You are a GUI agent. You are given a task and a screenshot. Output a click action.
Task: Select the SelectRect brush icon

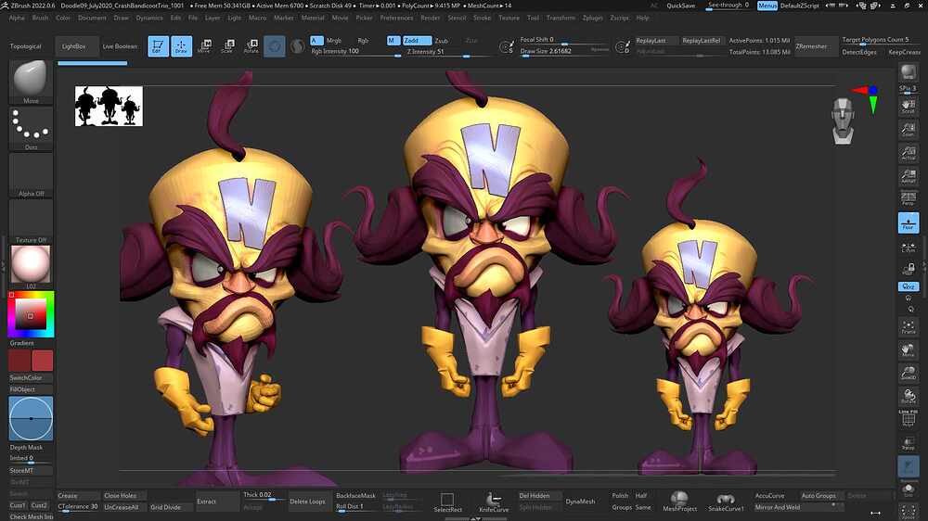(x=447, y=502)
